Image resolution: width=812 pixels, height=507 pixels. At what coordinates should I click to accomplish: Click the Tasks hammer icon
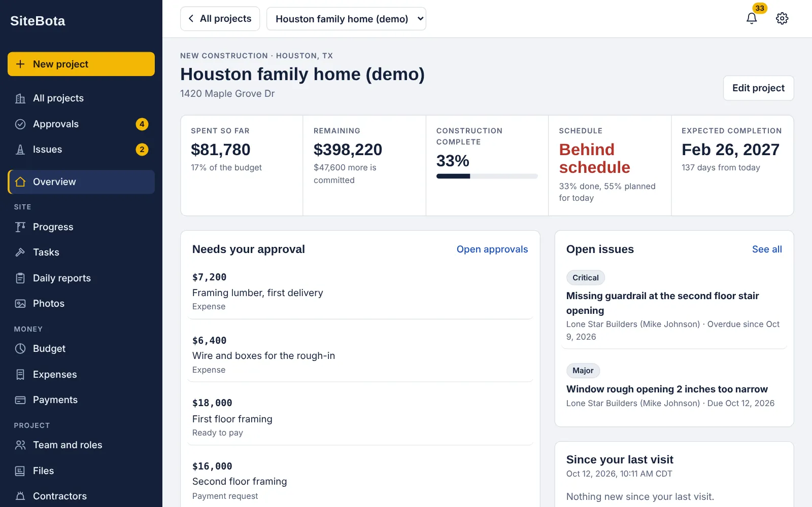[x=20, y=252]
